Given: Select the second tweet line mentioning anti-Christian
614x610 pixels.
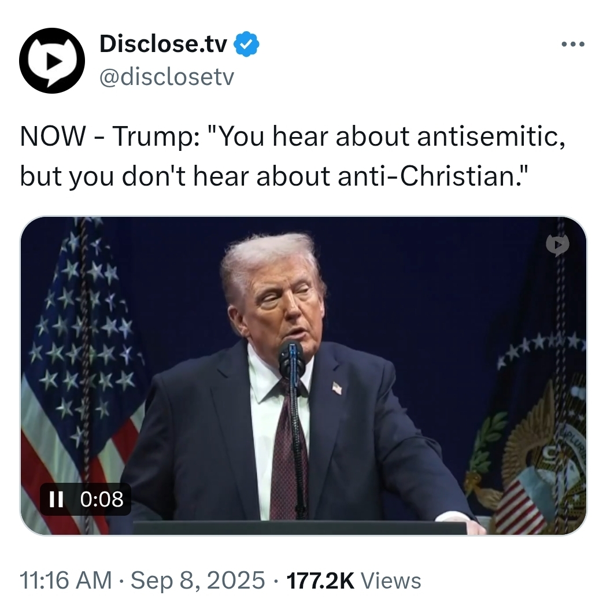Looking at the screenshot, I should [275, 176].
